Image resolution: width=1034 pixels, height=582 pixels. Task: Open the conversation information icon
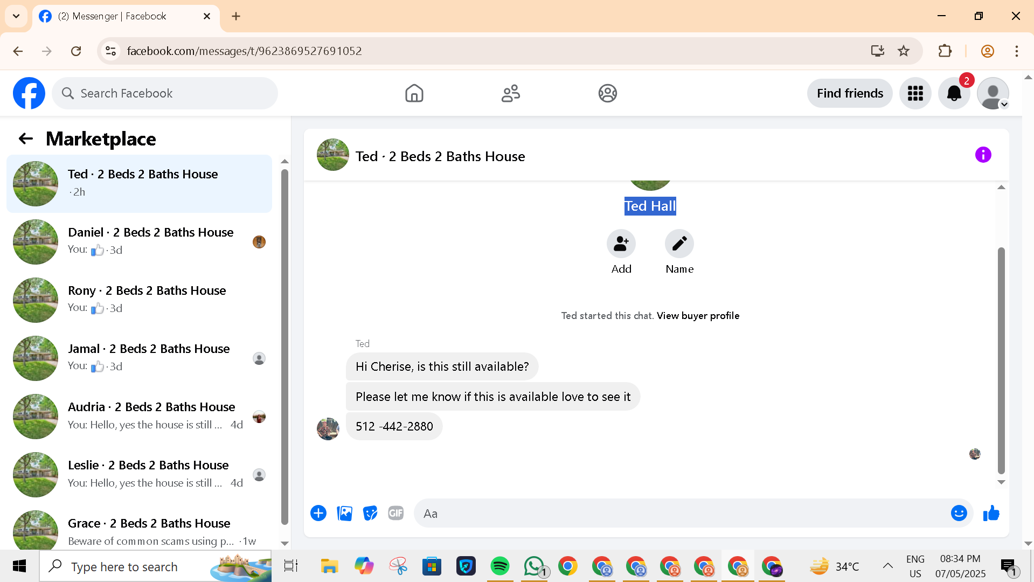tap(983, 155)
